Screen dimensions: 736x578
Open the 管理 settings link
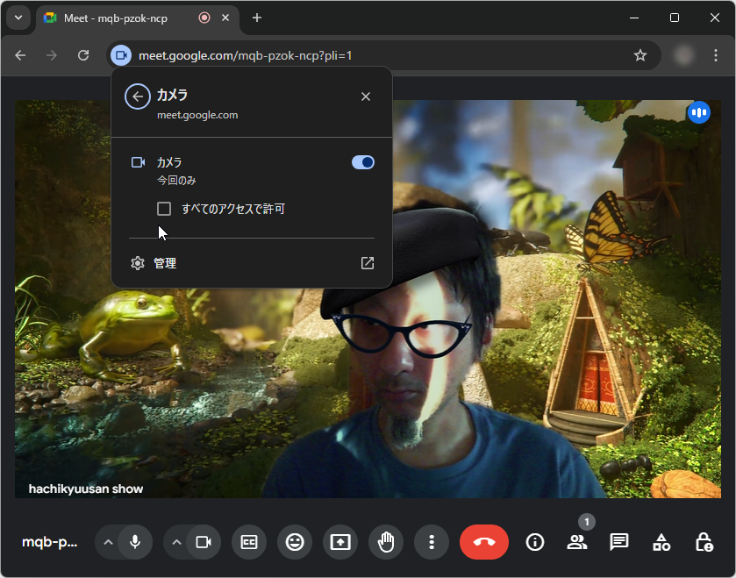163,262
